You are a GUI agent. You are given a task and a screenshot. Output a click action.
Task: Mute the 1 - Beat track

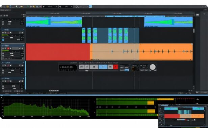coord(3,33)
